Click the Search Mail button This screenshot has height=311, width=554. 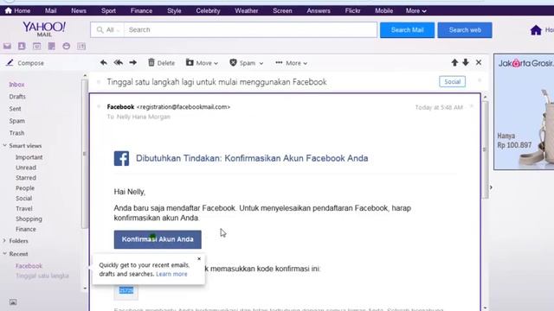pyautogui.click(x=407, y=30)
